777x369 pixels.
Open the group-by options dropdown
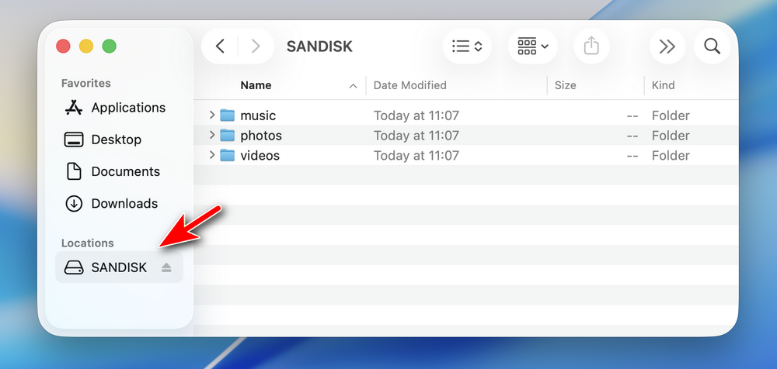[532, 47]
